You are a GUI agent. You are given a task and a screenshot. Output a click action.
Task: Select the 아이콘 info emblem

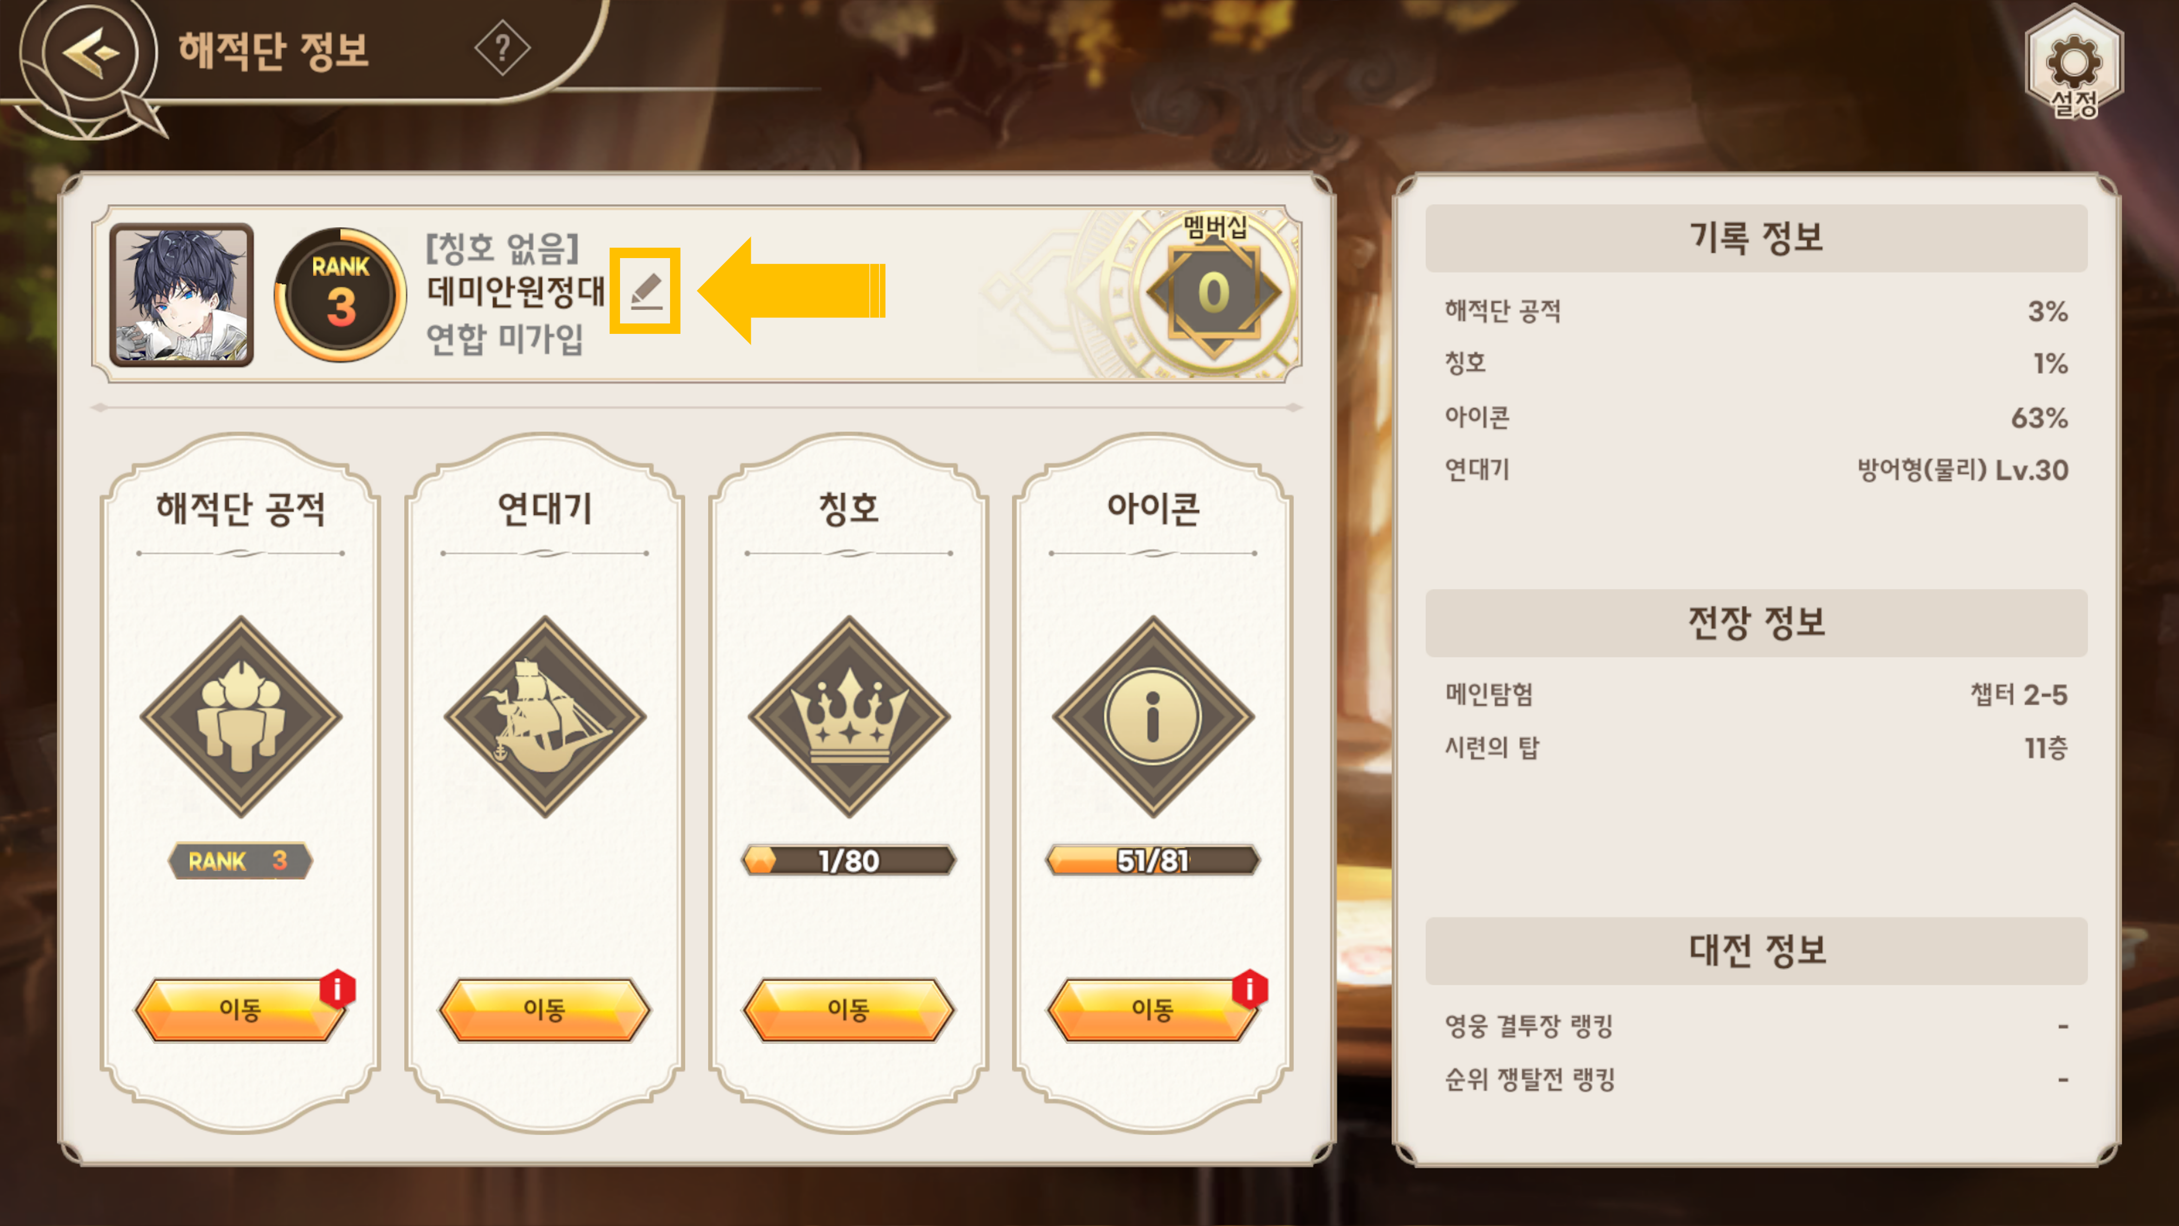point(1153,716)
